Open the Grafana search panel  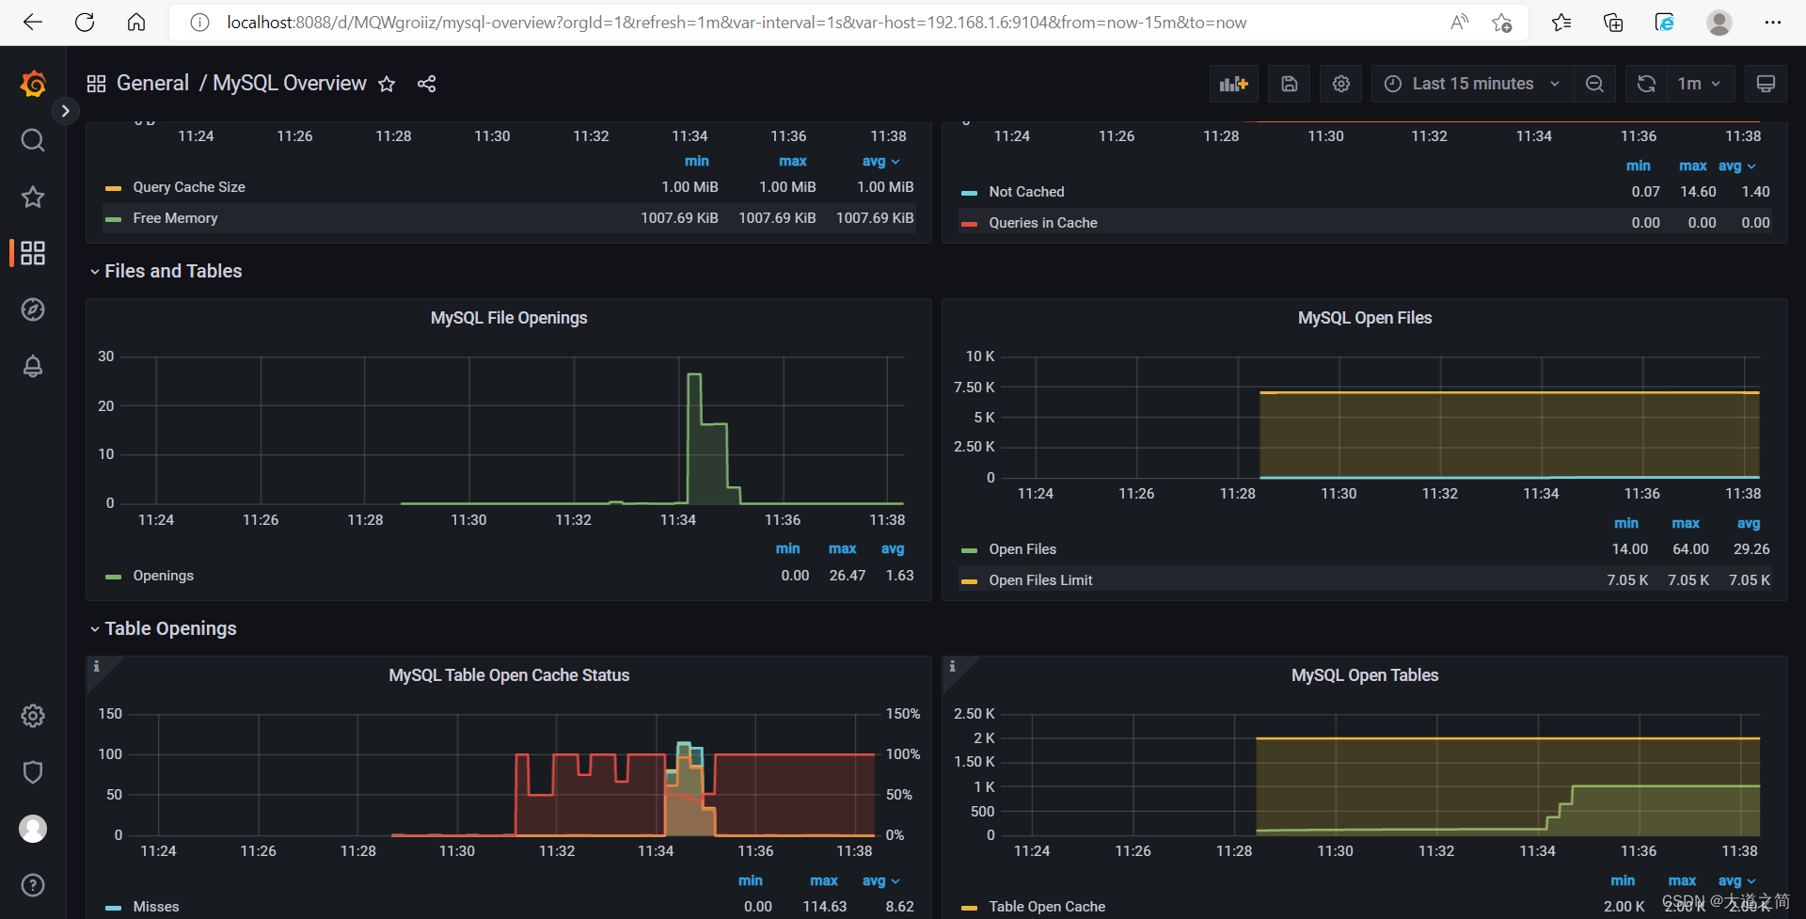pos(33,140)
